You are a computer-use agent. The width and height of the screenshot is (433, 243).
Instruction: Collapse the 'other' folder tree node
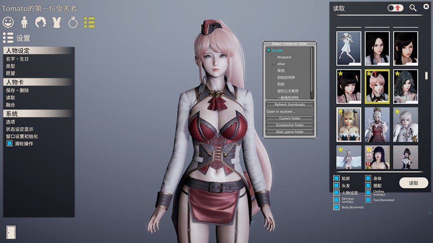[x=274, y=64]
